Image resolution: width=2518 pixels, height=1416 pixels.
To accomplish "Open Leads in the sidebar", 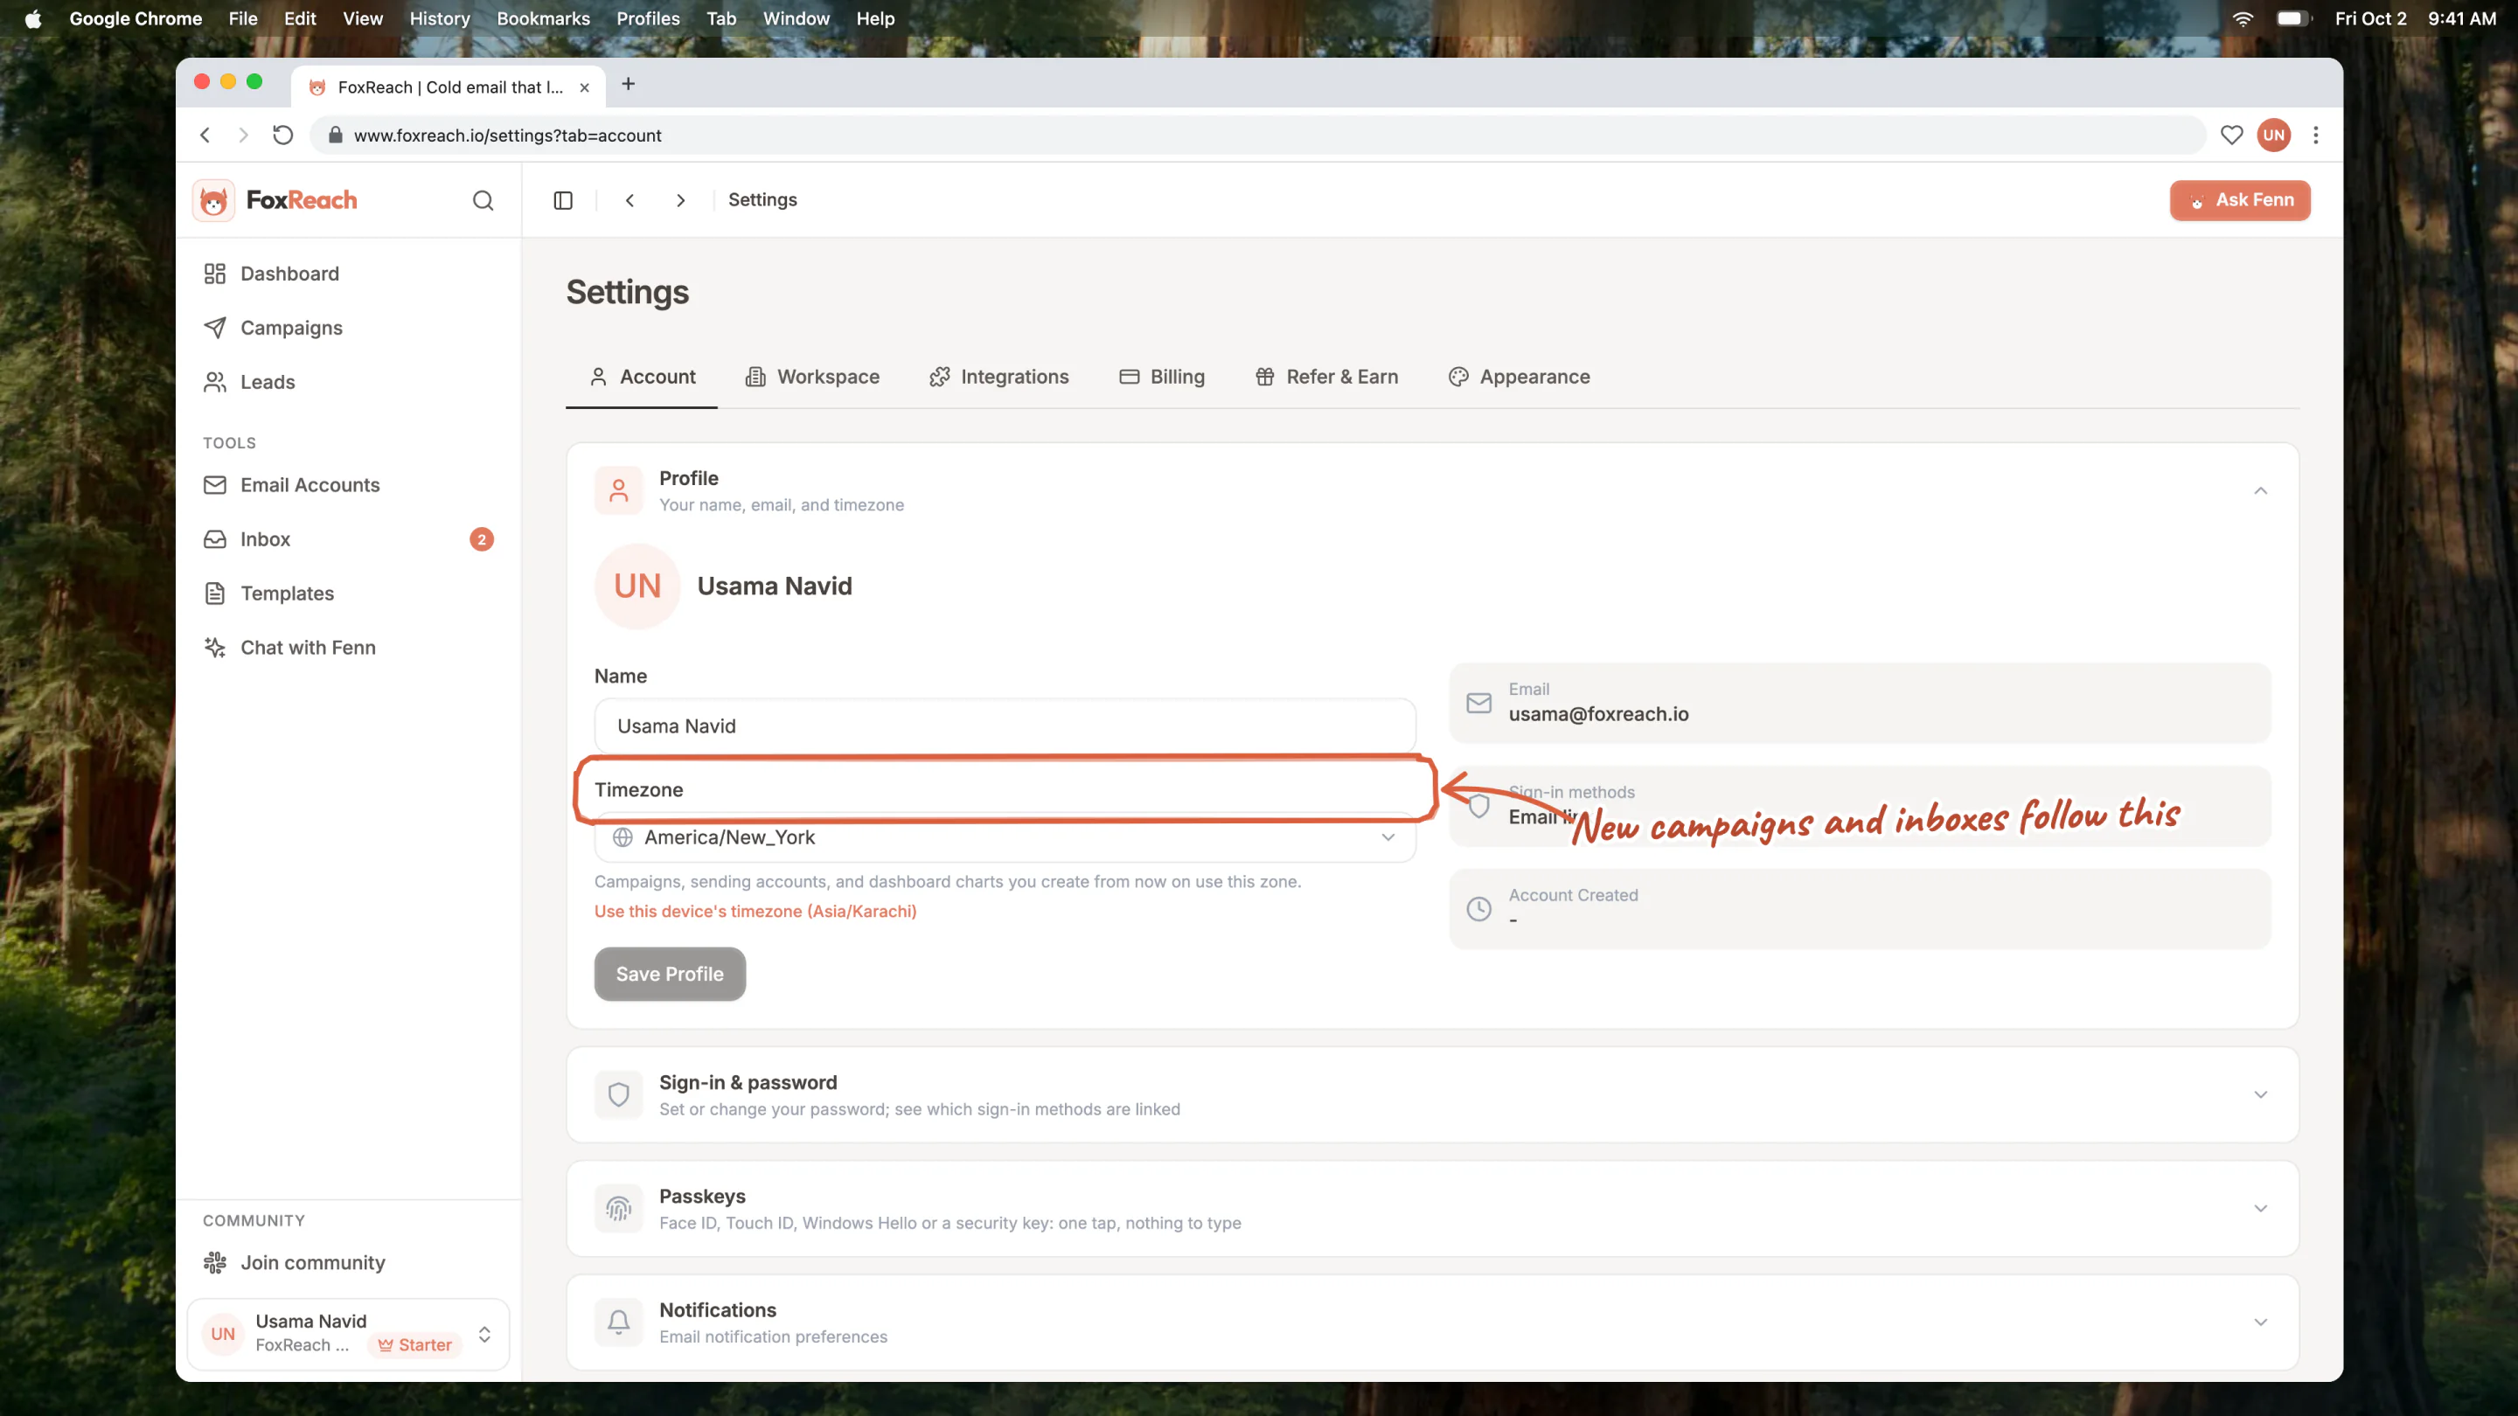I will (348, 382).
